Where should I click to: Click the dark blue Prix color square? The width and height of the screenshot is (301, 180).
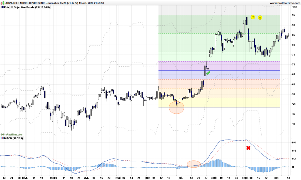(2, 7)
